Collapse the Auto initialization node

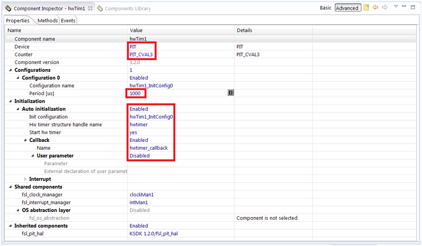click(18, 109)
